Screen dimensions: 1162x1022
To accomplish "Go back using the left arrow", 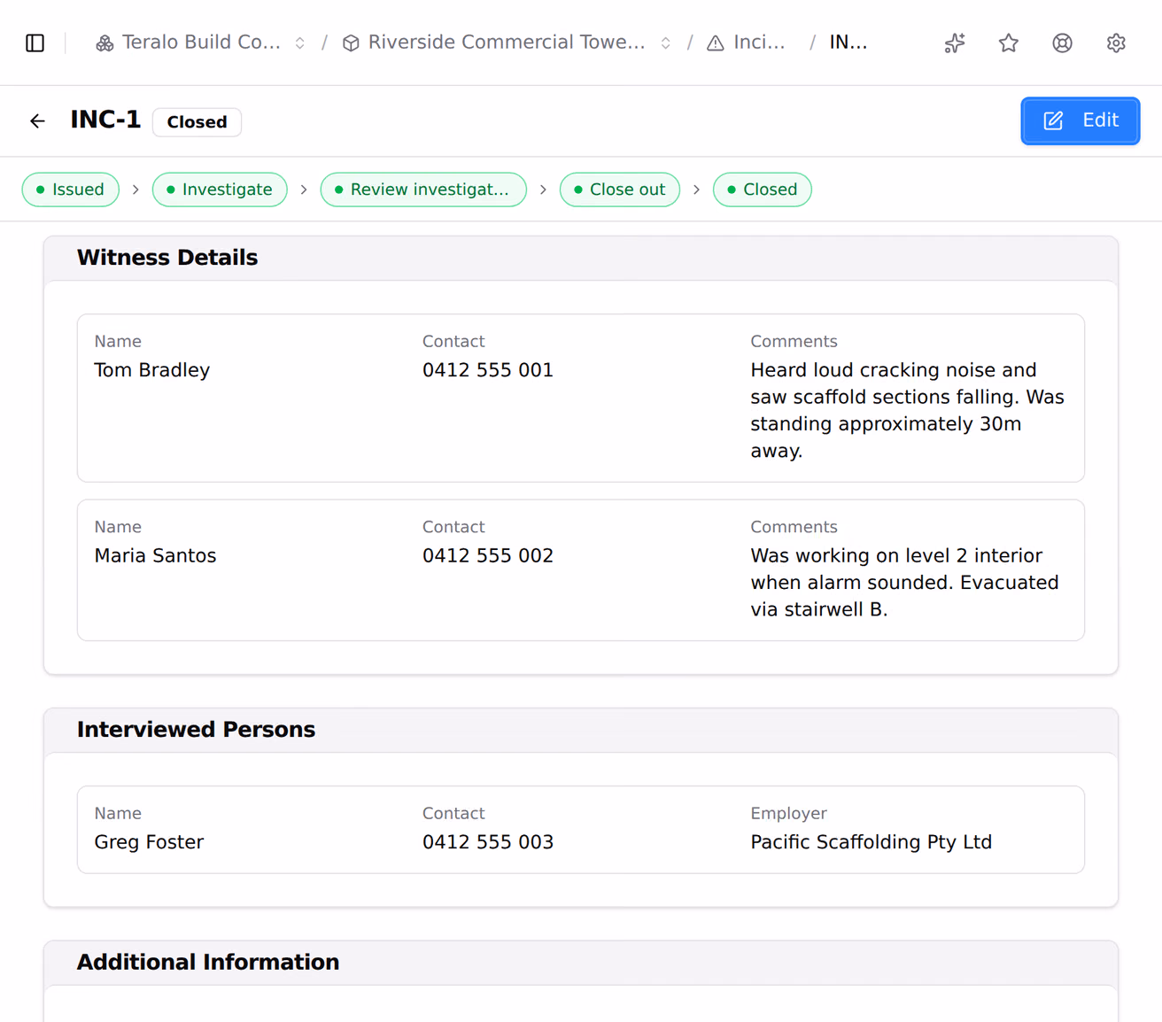I will click(37, 120).
